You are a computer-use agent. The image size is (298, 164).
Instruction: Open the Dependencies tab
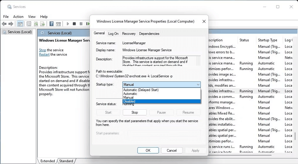point(149,34)
